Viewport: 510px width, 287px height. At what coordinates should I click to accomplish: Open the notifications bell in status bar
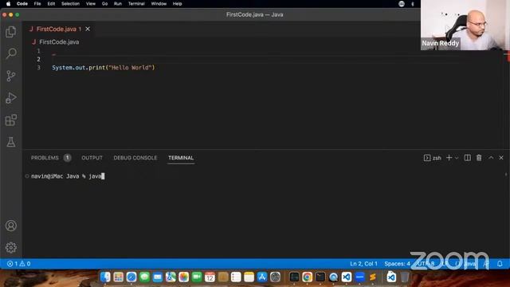tap(500, 264)
